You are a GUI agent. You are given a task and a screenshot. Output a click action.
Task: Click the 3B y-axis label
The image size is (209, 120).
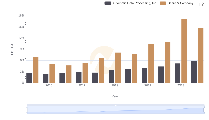22,72
